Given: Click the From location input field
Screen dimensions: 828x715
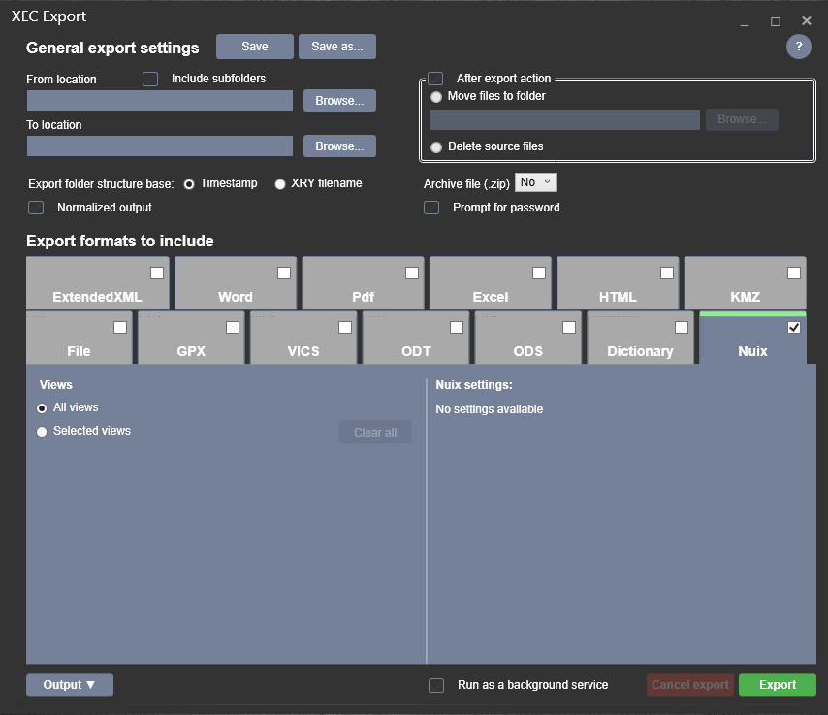Looking at the screenshot, I should pos(159,100).
